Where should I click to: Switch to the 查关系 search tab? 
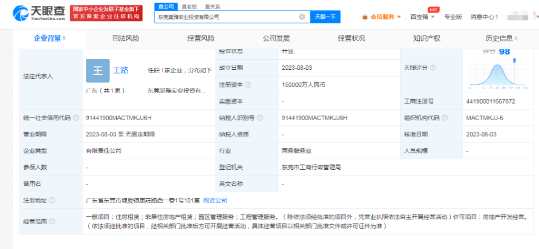point(212,6)
